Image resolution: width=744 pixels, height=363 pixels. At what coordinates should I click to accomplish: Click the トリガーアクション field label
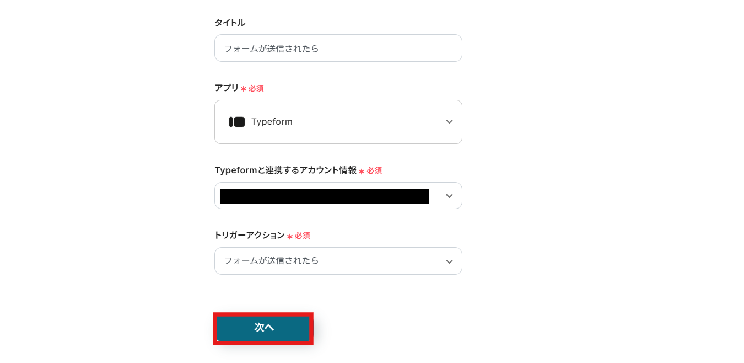point(250,235)
